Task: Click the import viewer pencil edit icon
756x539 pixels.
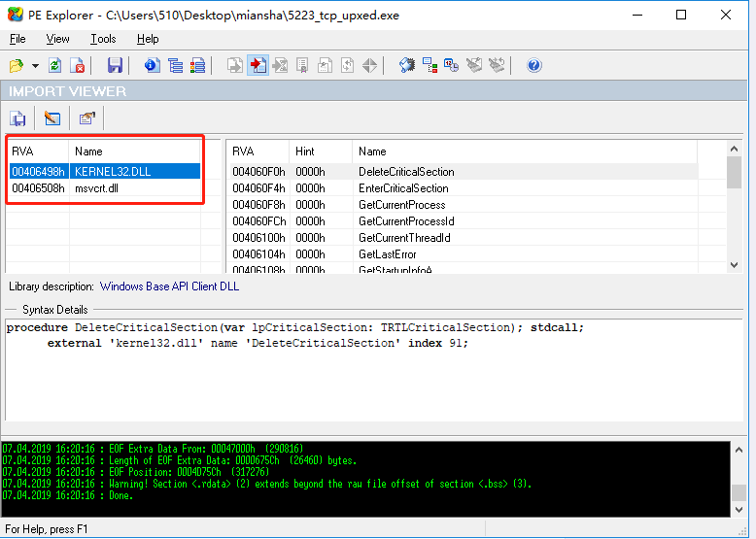Action: click(52, 118)
